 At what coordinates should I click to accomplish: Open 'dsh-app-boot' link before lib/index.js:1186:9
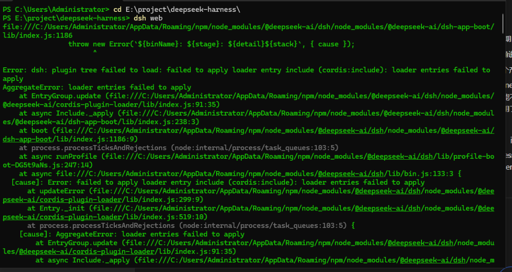27,139
